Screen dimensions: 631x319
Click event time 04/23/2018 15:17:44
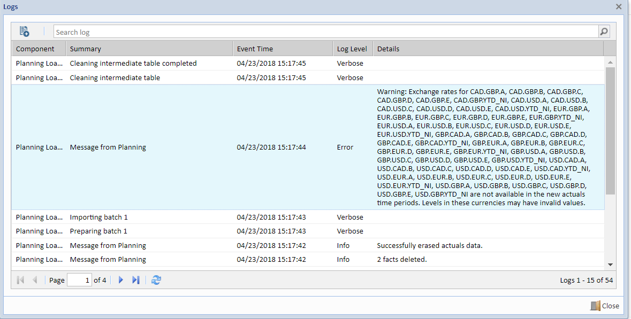(271, 147)
